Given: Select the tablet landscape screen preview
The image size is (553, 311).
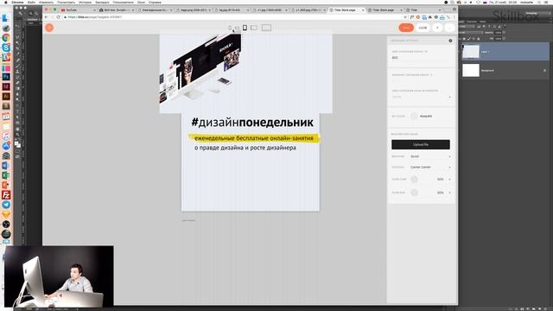Looking at the screenshot, I should [253, 28].
